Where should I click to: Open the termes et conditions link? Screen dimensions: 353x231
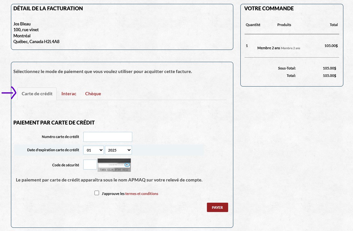pos(142,194)
